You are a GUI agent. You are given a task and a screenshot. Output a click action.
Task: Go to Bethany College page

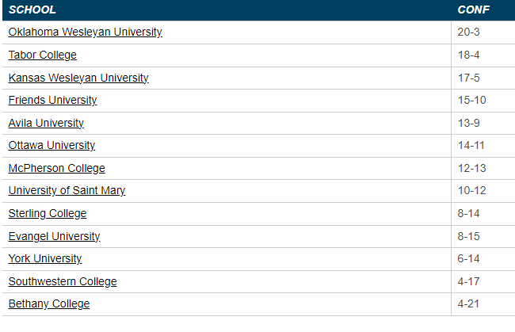point(49,304)
